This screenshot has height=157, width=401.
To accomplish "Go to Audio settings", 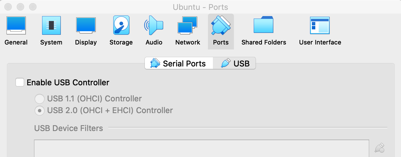I will coord(154,31).
